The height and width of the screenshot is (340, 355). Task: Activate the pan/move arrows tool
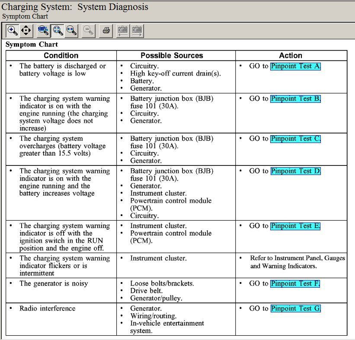tap(26, 31)
